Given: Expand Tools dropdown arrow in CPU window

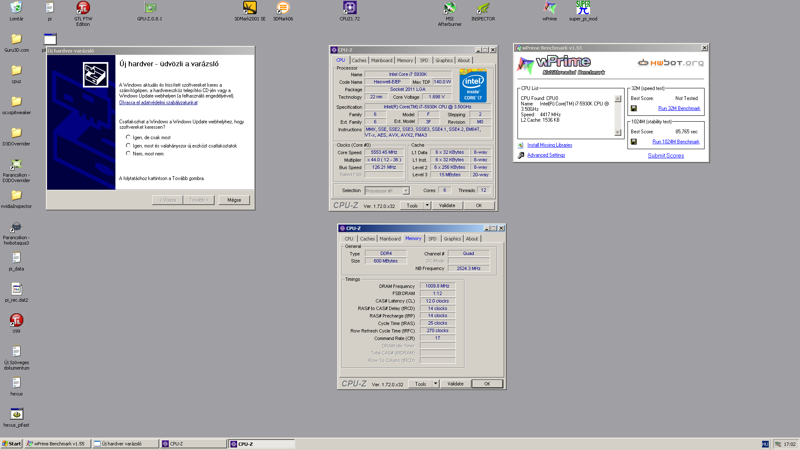Looking at the screenshot, I should coord(427,205).
